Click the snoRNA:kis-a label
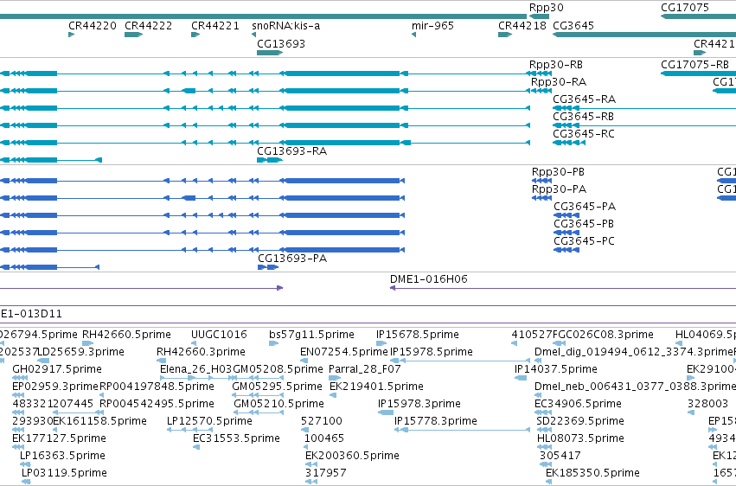The image size is (736, 486). [x=286, y=26]
